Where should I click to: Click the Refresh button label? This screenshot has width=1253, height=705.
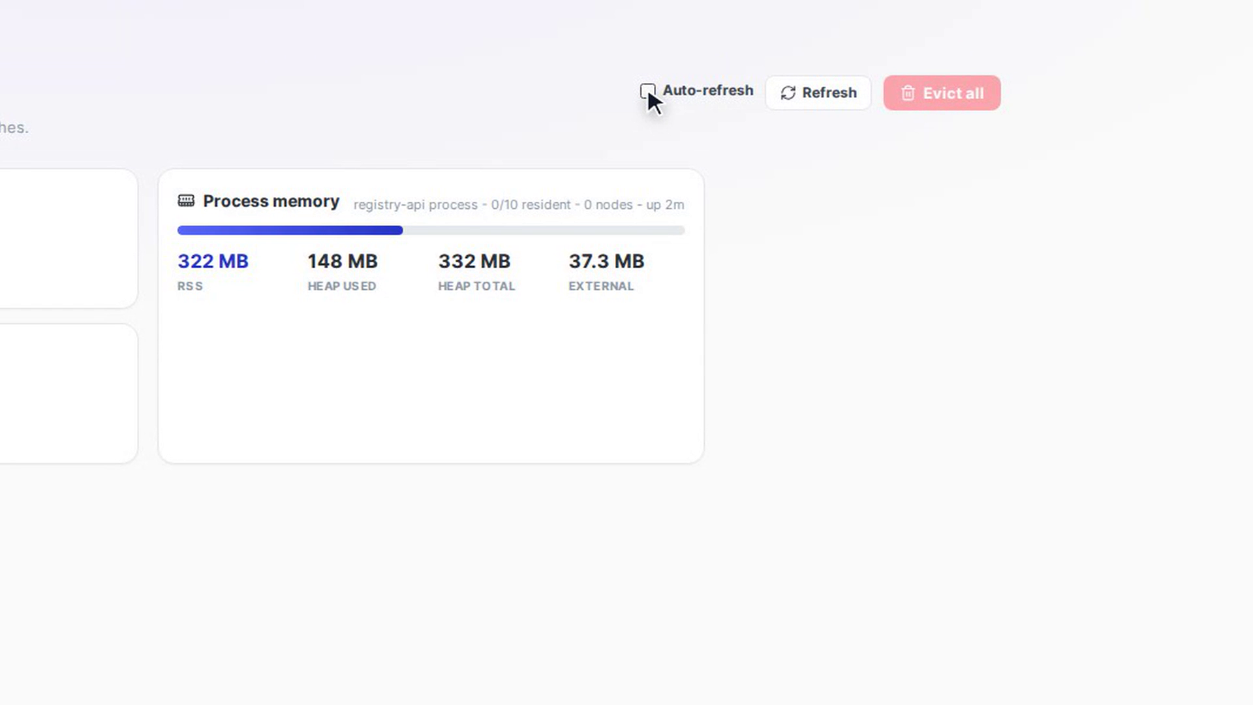coord(829,93)
